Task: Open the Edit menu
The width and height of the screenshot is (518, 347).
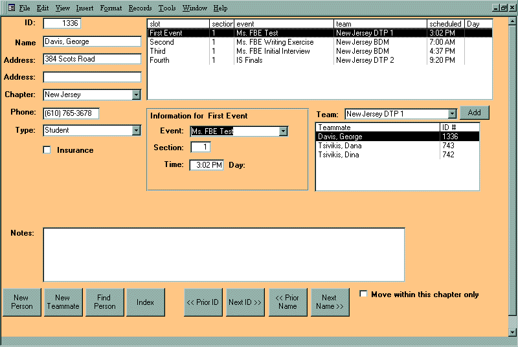Action: [x=43, y=8]
